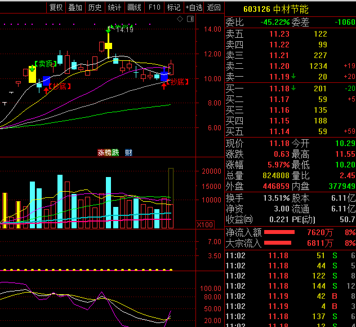
Task: Click the 大宗流入 red progress bar
Action: tap(278, 243)
